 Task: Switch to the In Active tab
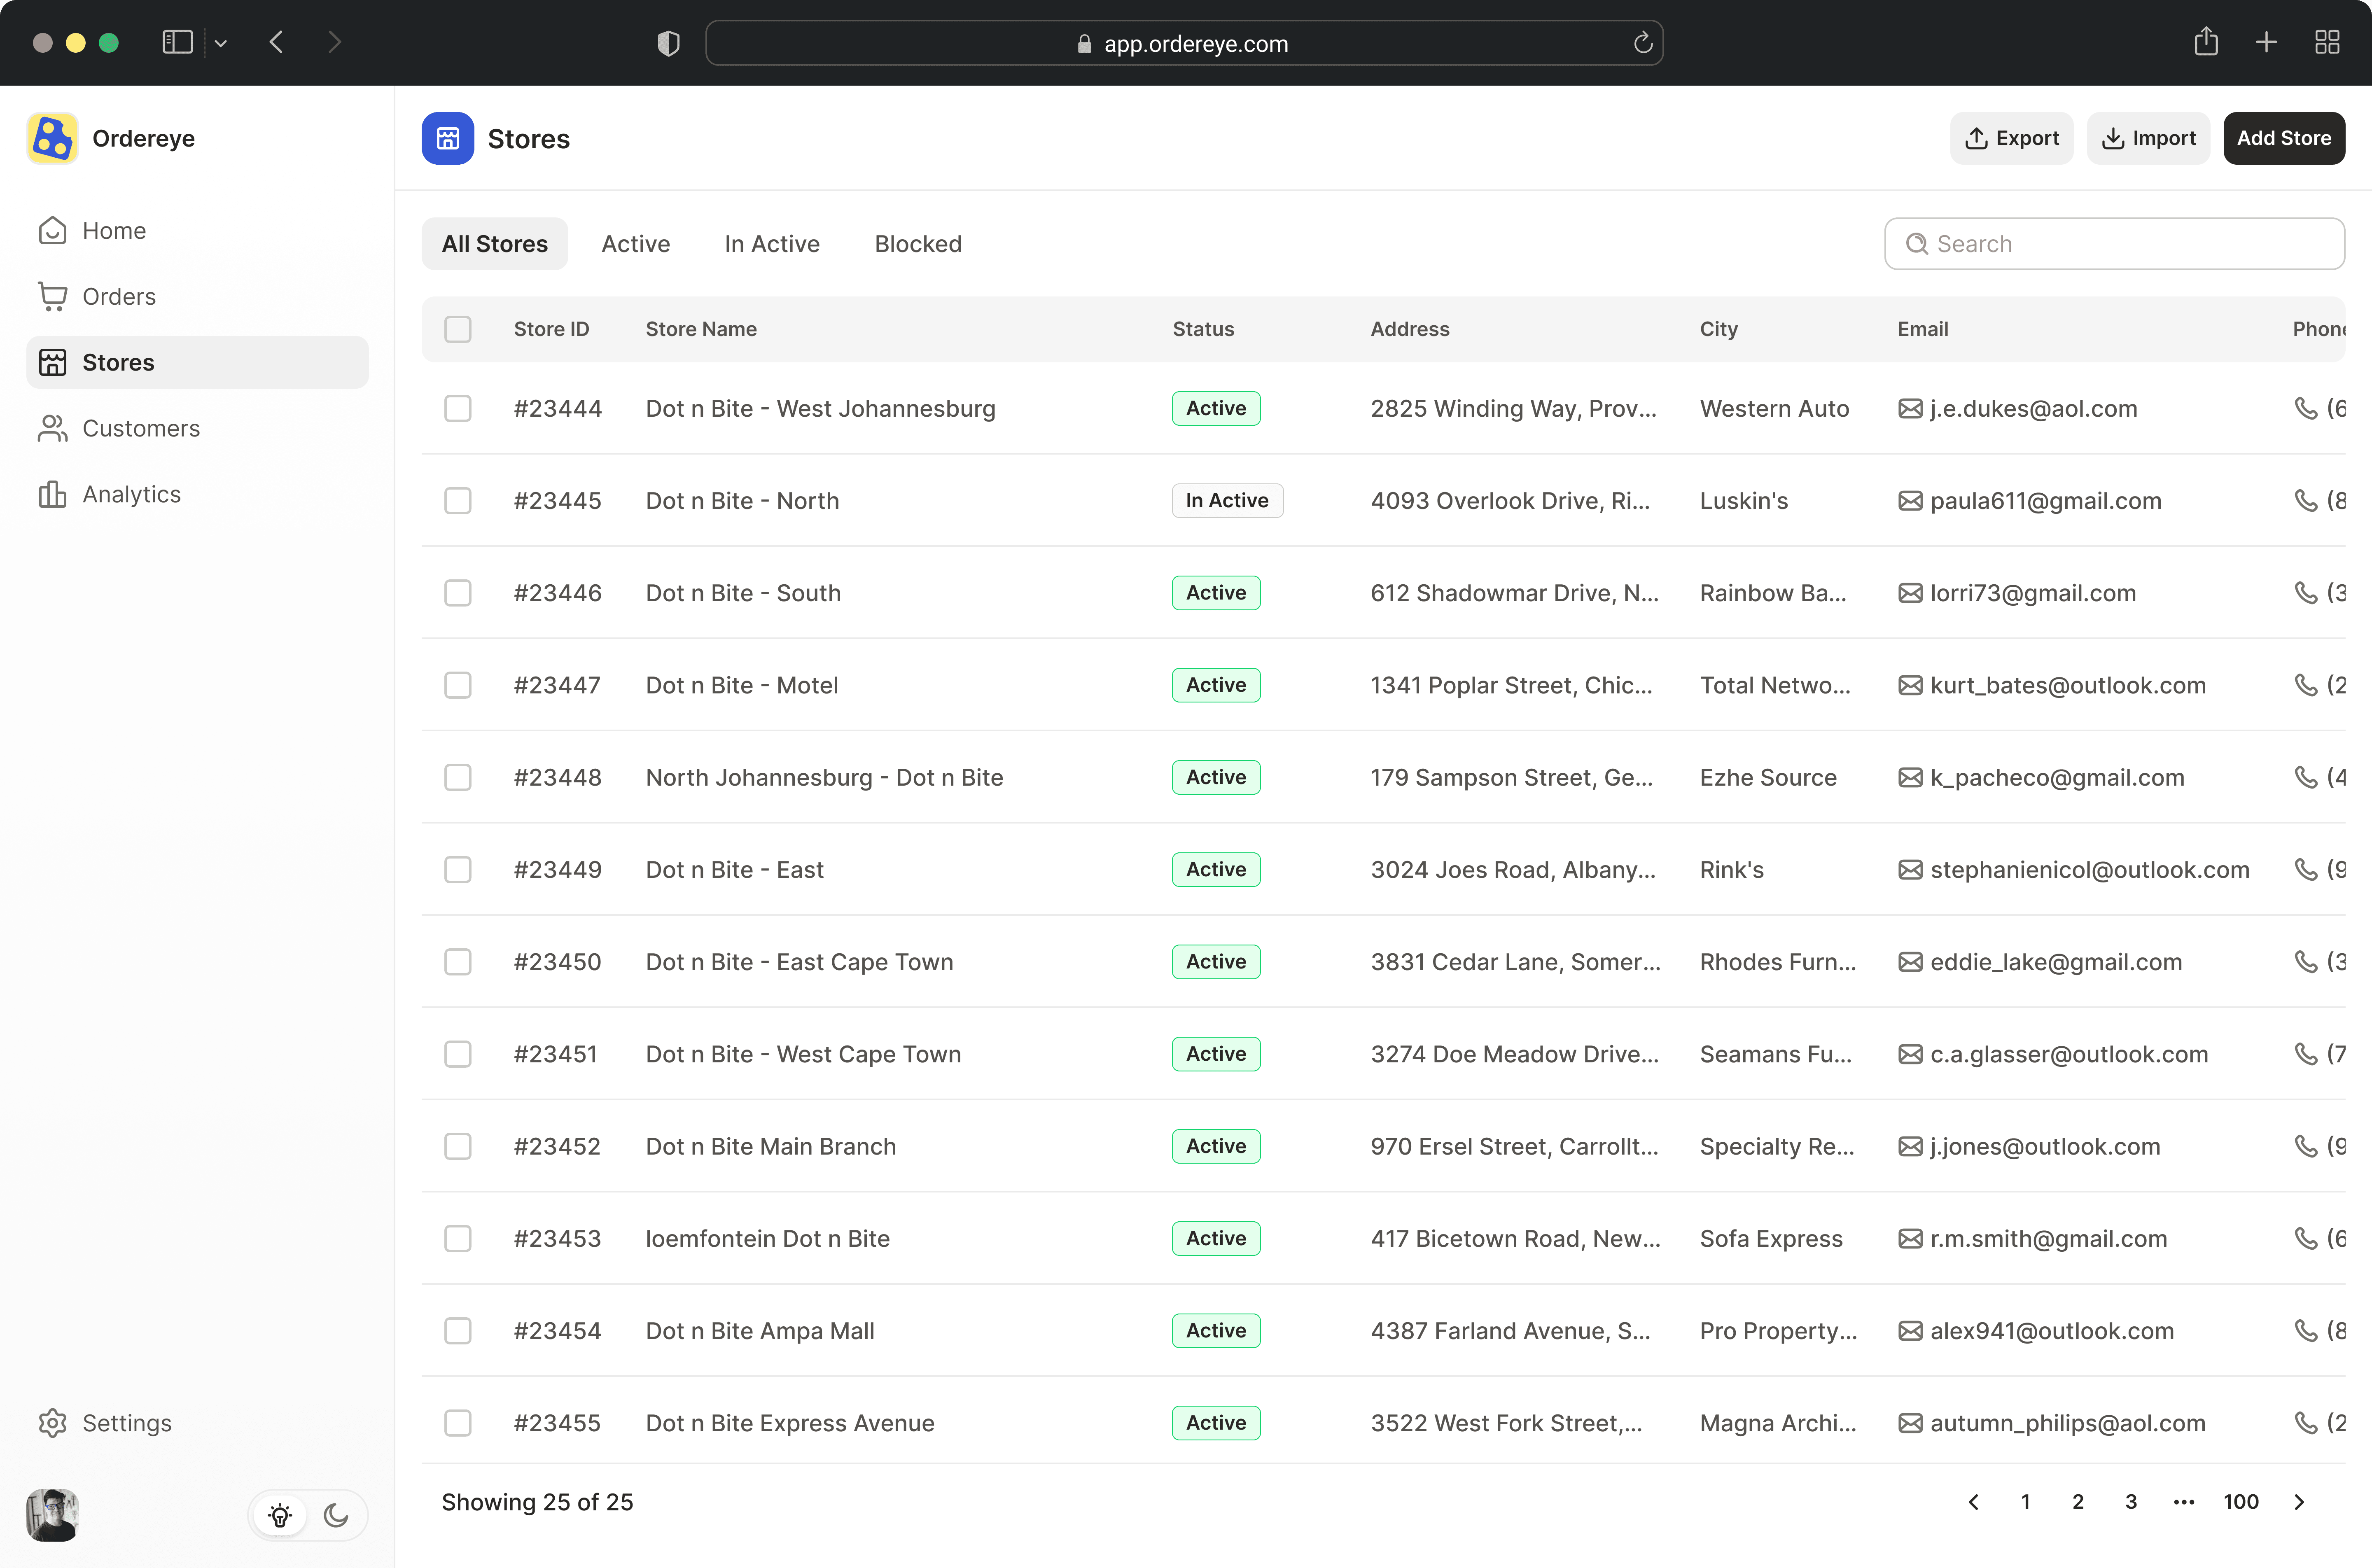772,244
